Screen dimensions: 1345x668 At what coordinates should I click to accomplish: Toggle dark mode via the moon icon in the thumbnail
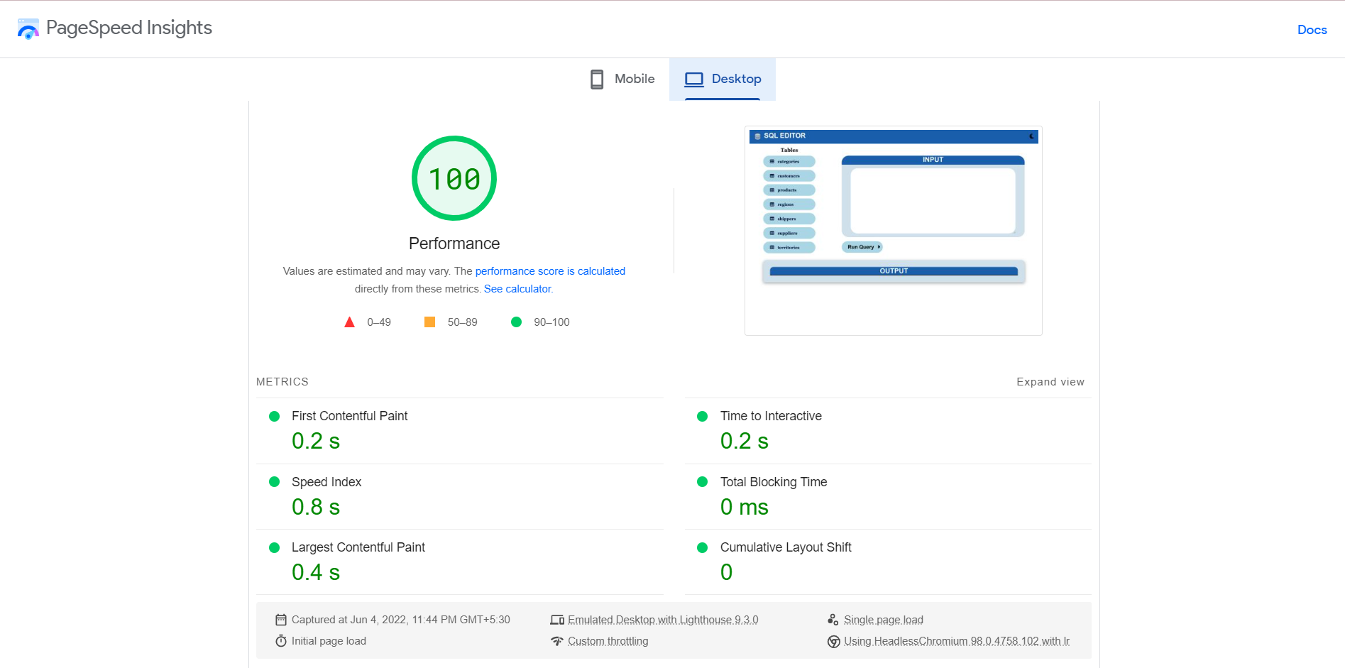tap(1031, 136)
